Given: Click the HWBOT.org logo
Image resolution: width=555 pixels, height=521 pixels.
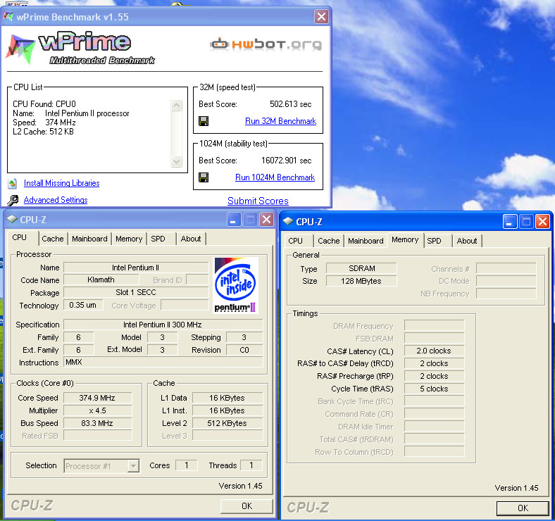Looking at the screenshot, I should (266, 44).
